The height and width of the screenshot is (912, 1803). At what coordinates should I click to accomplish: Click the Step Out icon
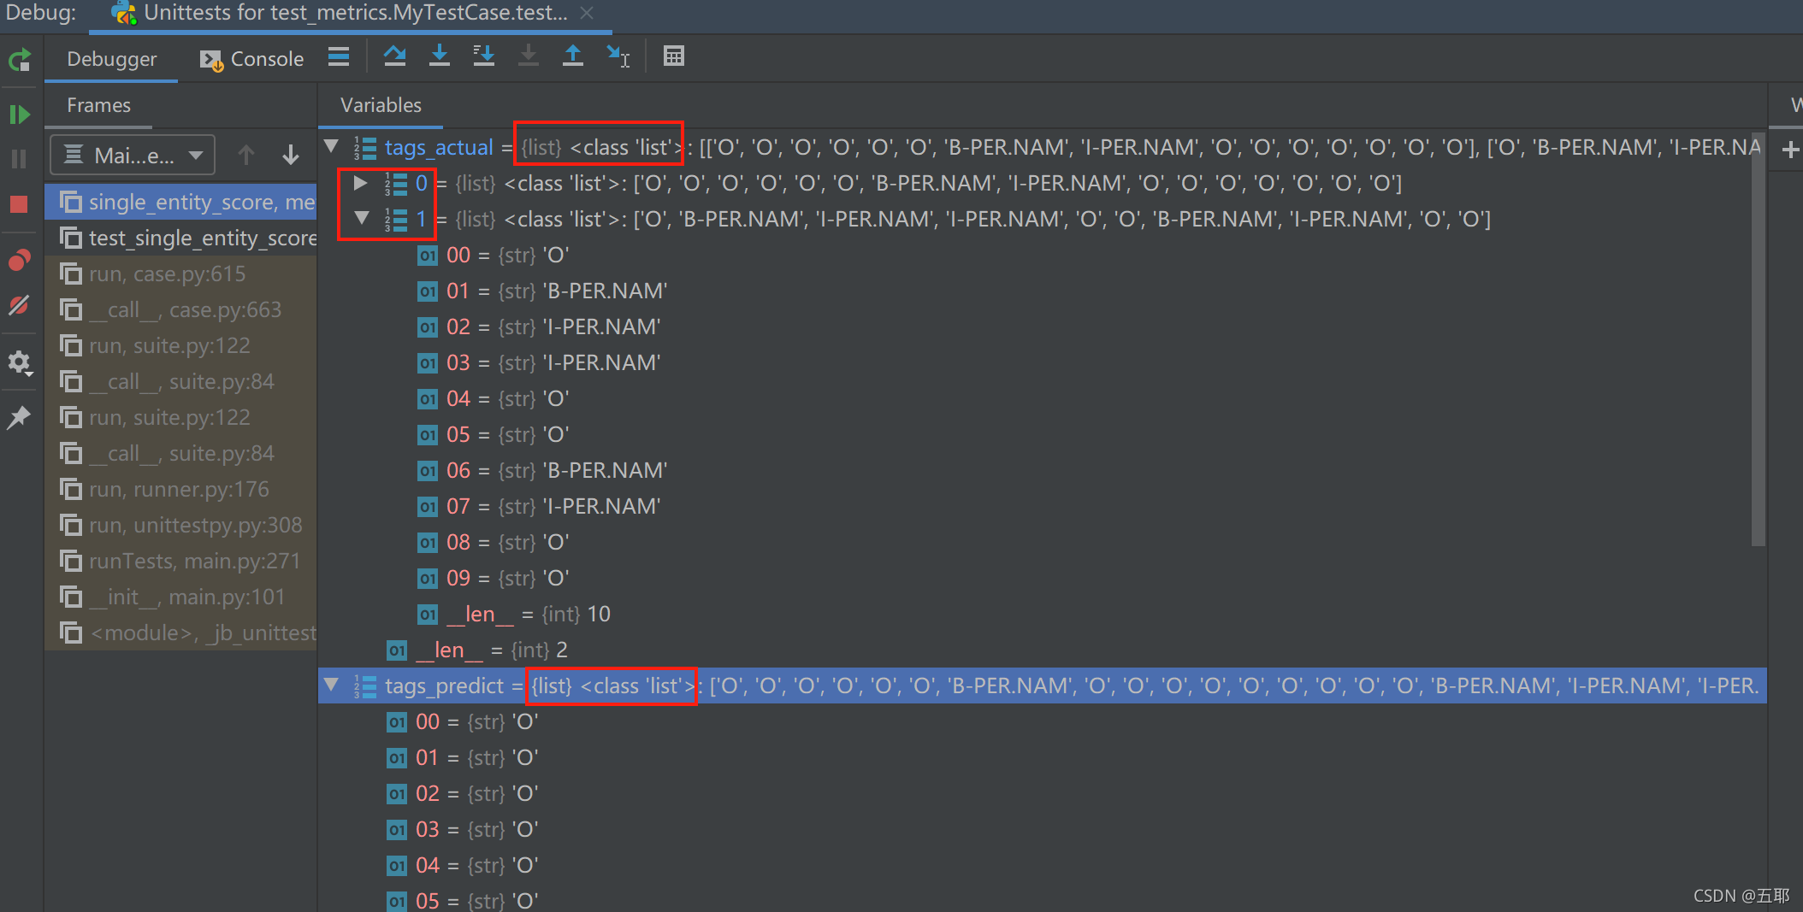point(573,56)
